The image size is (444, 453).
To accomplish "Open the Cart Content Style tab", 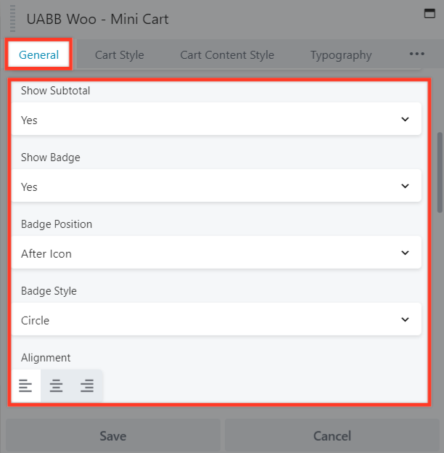I will click(x=227, y=55).
